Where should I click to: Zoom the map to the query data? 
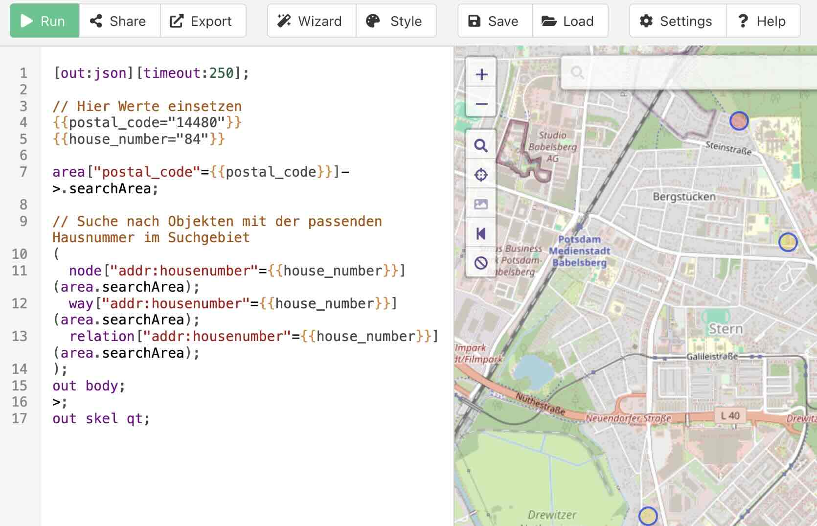pyautogui.click(x=481, y=233)
